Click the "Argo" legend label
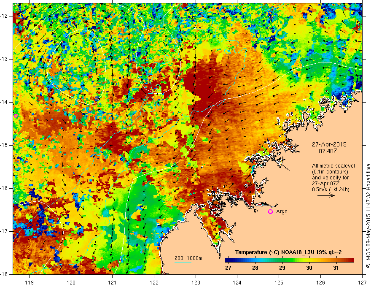The height and width of the screenshot is (287, 371). [282, 211]
